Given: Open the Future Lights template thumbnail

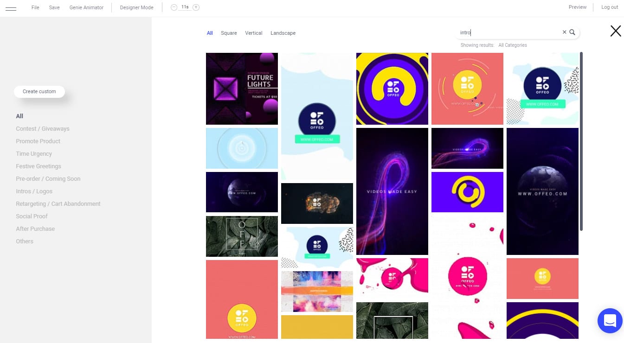Looking at the screenshot, I should click(x=242, y=89).
